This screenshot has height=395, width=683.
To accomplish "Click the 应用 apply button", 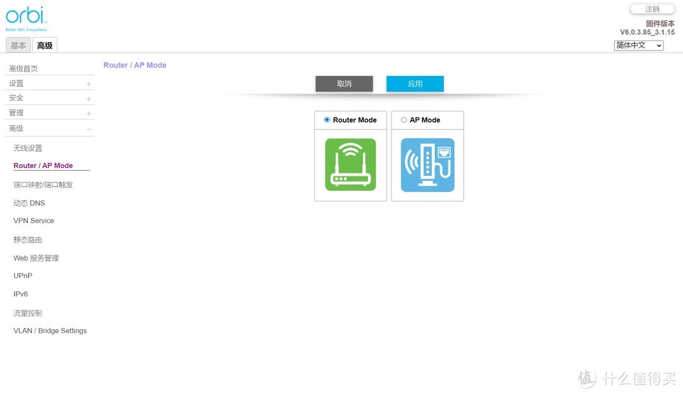I will click(x=415, y=83).
